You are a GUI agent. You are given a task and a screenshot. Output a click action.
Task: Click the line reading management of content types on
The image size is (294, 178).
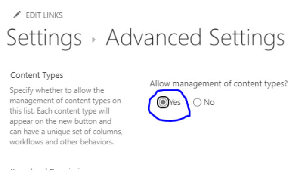[x=65, y=101]
